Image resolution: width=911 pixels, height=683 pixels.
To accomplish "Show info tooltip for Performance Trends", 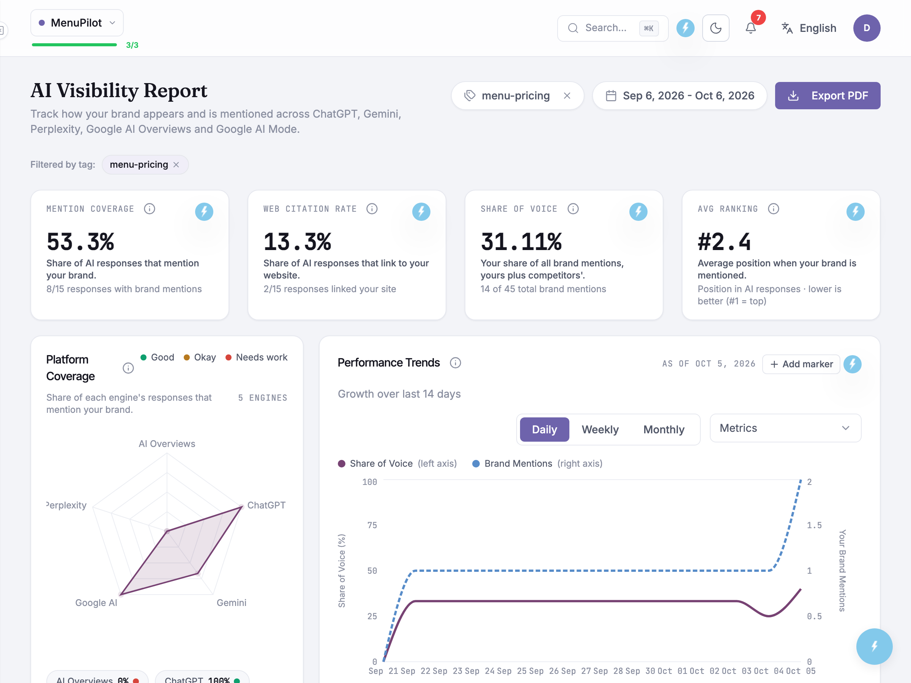I will [455, 363].
